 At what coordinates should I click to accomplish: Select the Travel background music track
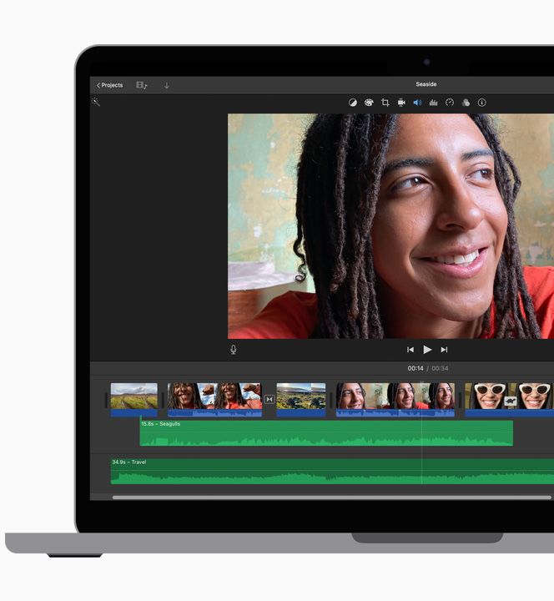[x=325, y=471]
